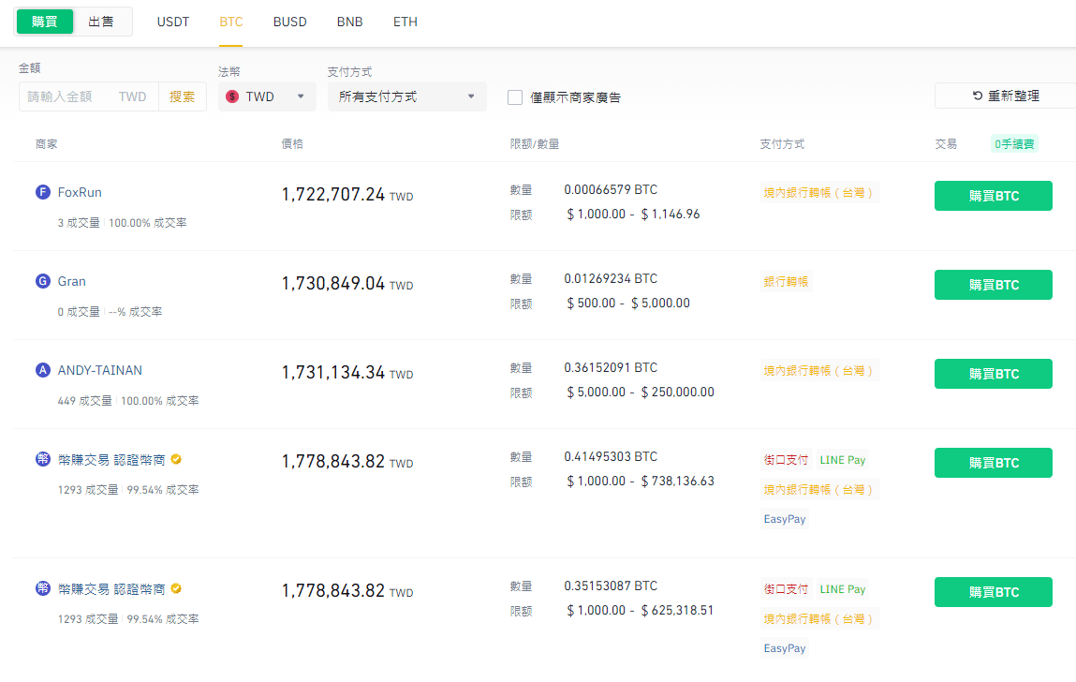Click the TWD coin icon in the fiat selector
Screen dimensions: 1076x682
click(x=231, y=95)
